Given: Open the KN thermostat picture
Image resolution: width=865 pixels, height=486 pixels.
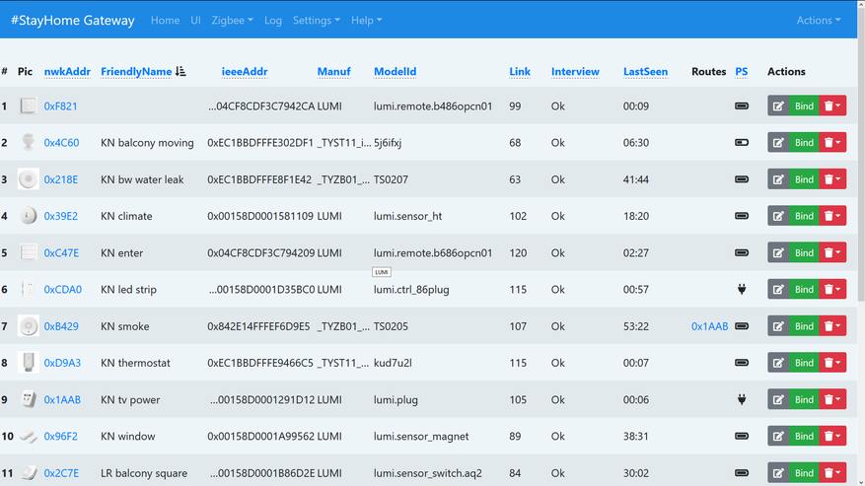Looking at the screenshot, I should 29,363.
